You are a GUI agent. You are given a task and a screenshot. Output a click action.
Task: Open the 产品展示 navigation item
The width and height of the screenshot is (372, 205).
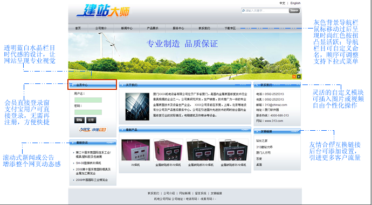[153, 28]
